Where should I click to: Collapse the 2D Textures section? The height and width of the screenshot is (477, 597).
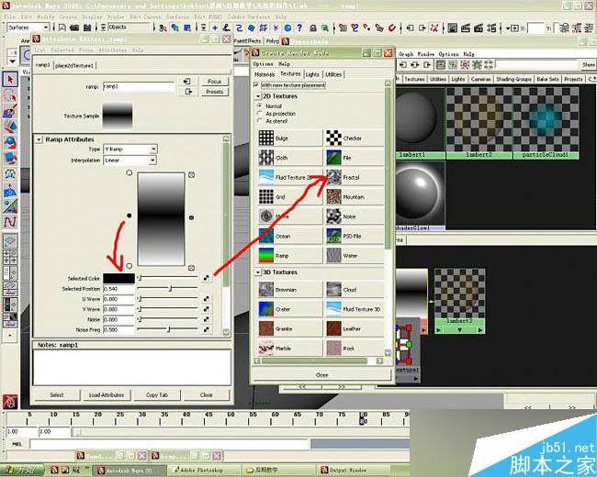click(258, 96)
